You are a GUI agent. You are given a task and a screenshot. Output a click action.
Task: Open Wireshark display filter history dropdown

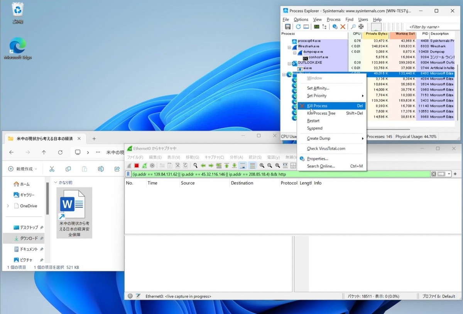(x=449, y=174)
